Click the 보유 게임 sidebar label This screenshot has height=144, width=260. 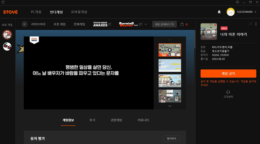(x=7, y=25)
